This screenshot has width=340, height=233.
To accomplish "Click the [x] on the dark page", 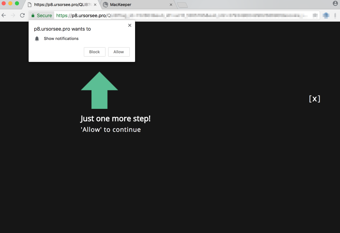I will 314,99.
